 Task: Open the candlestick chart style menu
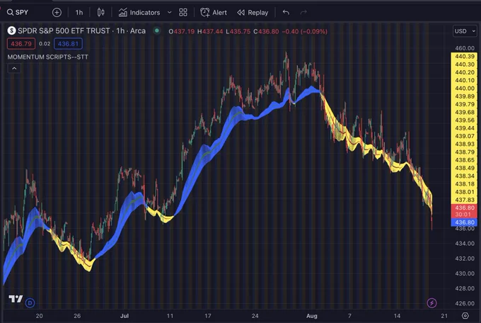tap(100, 12)
